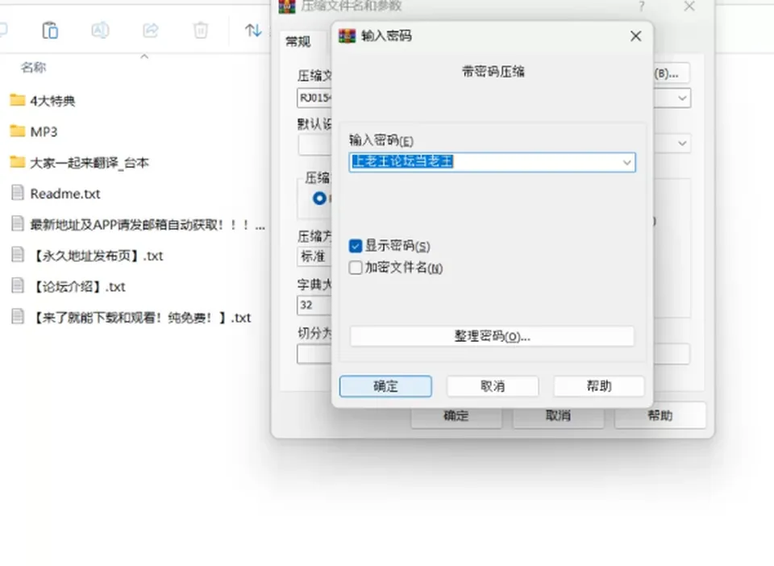Image resolution: width=774 pixels, height=566 pixels.
Task: Click the 输入密码 password input field
Action: click(x=492, y=162)
